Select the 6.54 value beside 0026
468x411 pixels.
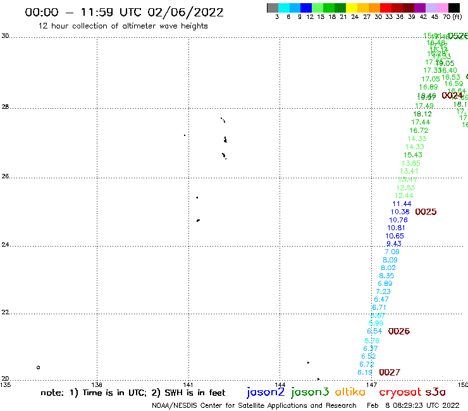tap(374, 331)
